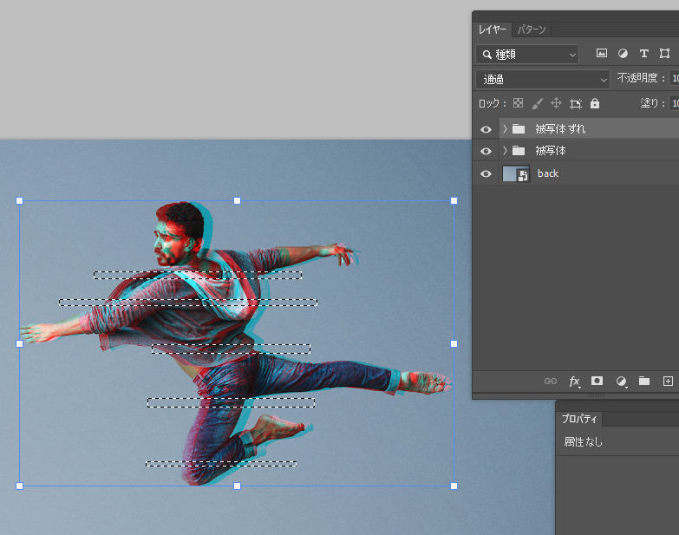Lock all with the padlock icon
Image resolution: width=679 pixels, height=535 pixels.
pos(595,103)
